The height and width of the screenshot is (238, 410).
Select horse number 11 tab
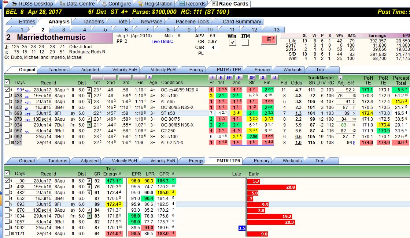tap(232, 30)
